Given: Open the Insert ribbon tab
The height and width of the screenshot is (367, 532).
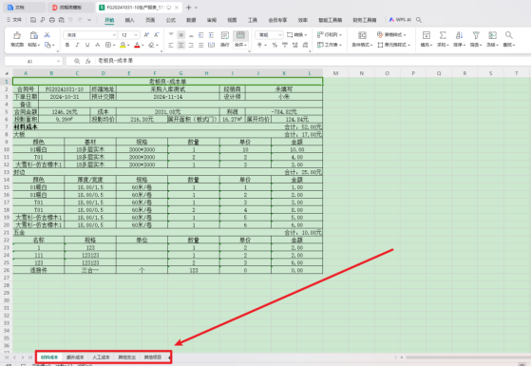Looking at the screenshot, I should 129,20.
